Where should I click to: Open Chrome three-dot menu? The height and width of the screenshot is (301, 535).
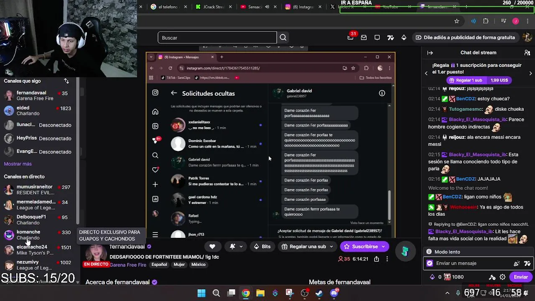(527, 21)
